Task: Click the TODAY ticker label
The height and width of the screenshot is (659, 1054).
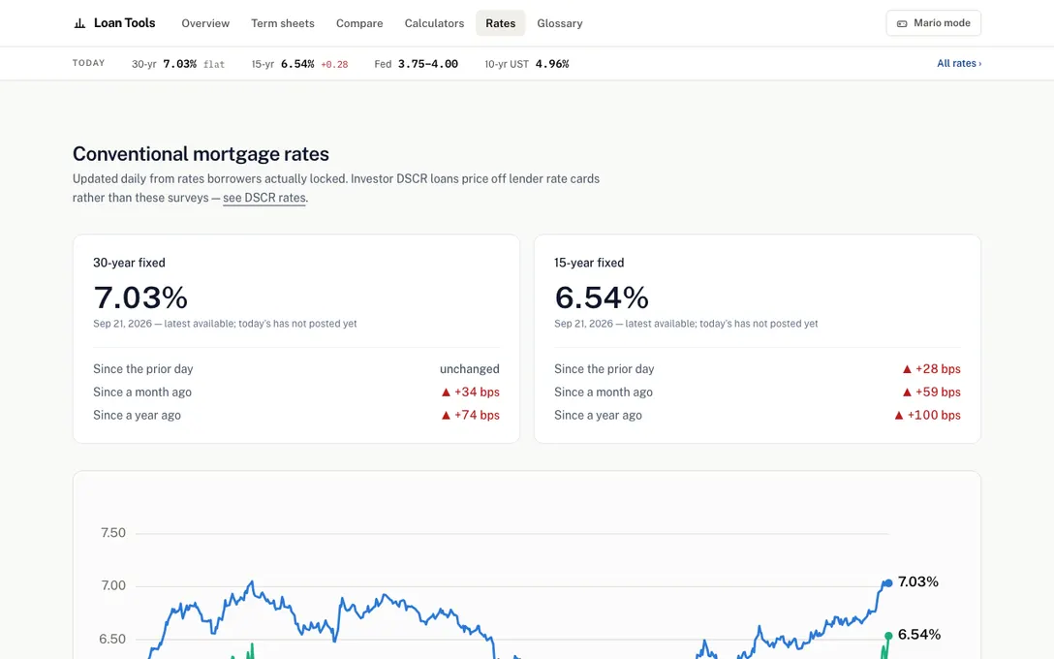Action: pyautogui.click(x=89, y=63)
